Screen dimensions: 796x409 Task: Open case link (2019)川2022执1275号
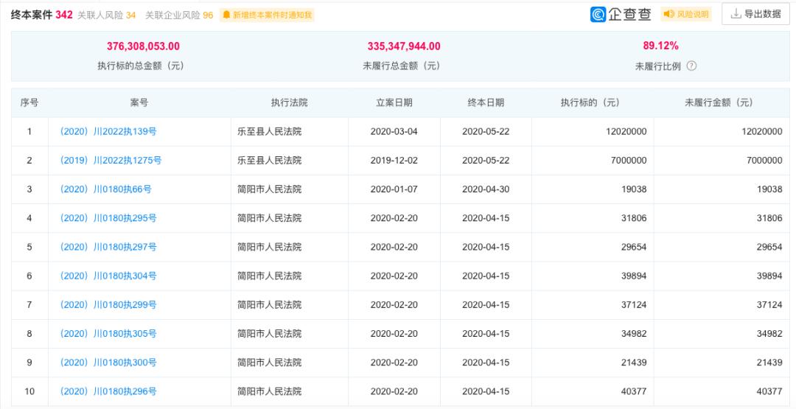[x=111, y=161]
